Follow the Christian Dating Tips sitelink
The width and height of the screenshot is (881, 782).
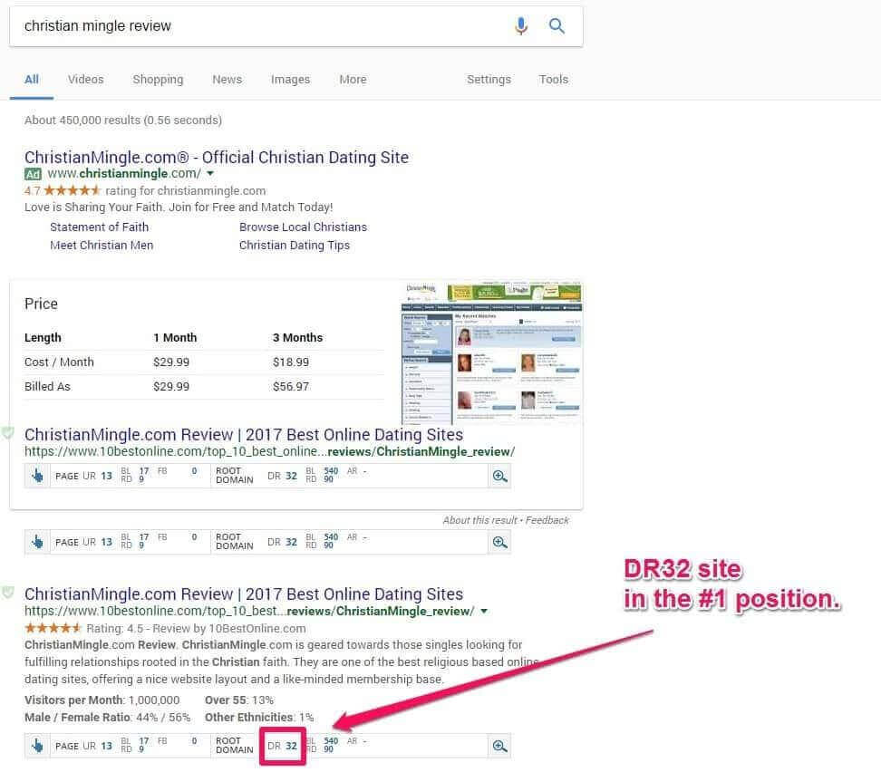(x=295, y=245)
